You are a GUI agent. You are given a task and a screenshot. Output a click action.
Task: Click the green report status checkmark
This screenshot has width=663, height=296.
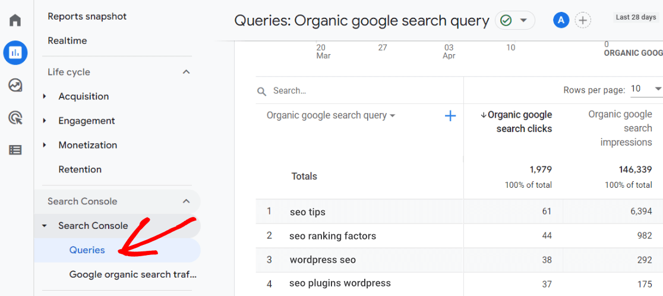pos(506,21)
